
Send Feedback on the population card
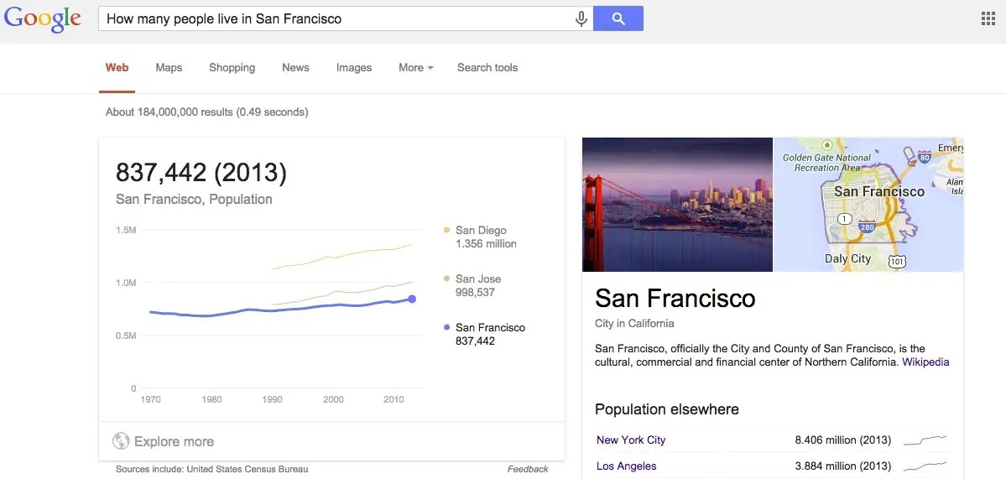tap(528, 469)
